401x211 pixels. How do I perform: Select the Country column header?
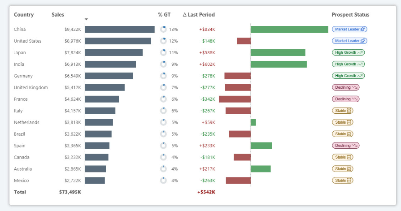pos(24,15)
